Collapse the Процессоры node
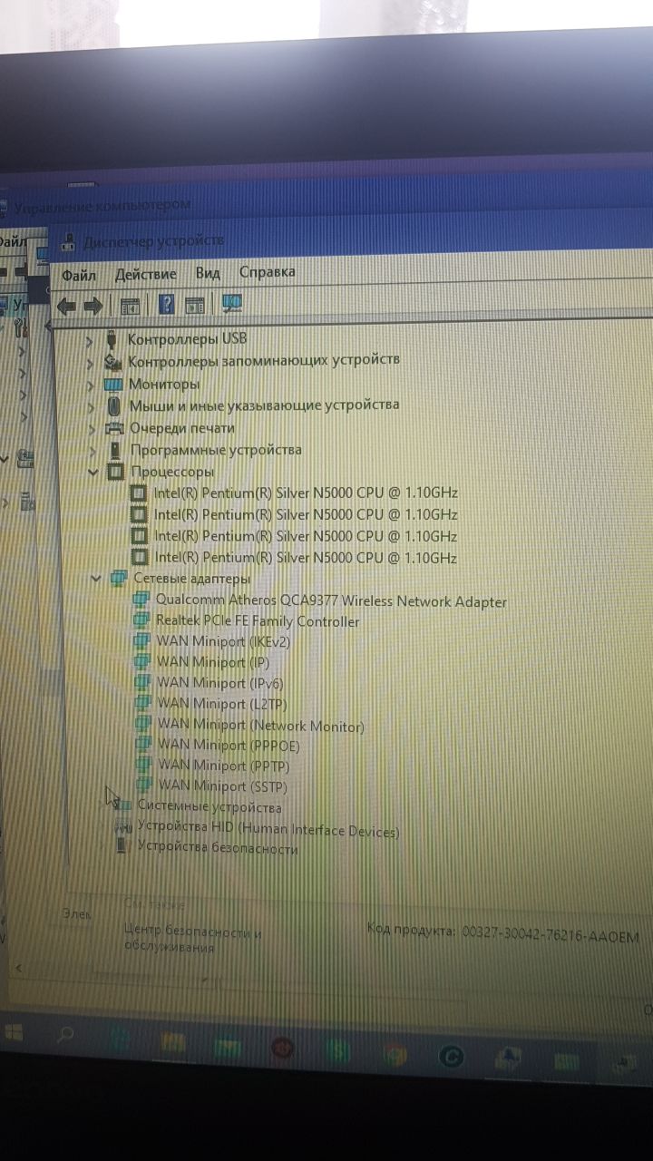Screen dimensions: 653x1161 [93, 473]
